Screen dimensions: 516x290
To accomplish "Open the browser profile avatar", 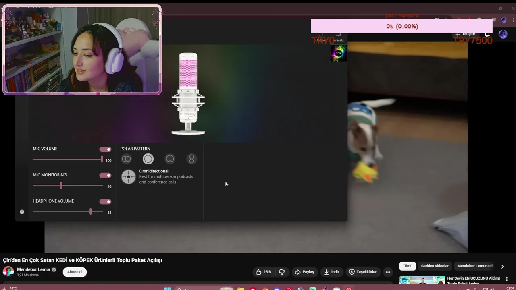I will click(504, 20).
